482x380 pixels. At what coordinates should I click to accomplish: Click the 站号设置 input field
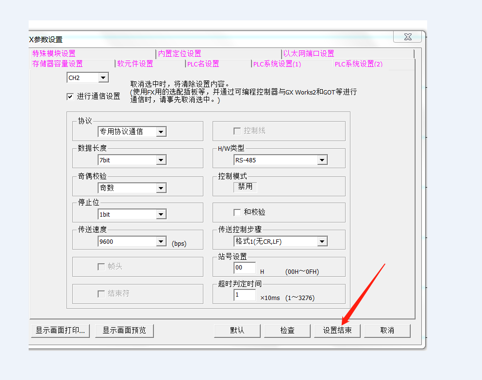point(245,268)
